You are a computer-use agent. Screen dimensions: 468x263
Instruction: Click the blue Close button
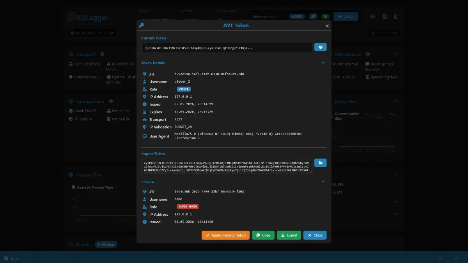[315, 235]
